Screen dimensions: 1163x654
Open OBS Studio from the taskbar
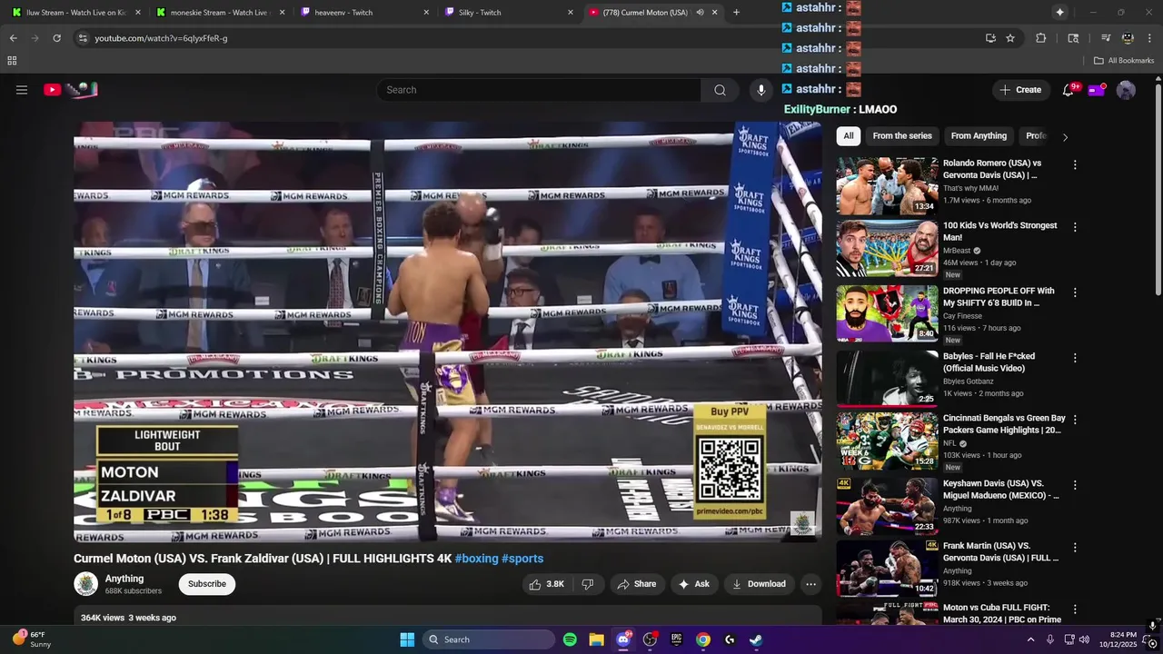pos(650,639)
